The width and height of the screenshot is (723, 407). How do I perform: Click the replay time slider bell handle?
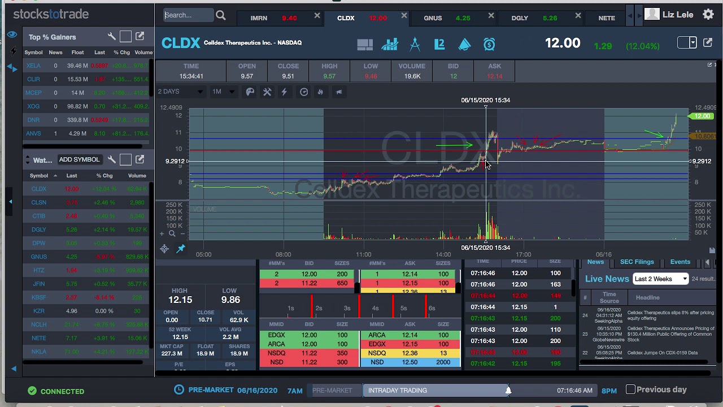coord(508,390)
